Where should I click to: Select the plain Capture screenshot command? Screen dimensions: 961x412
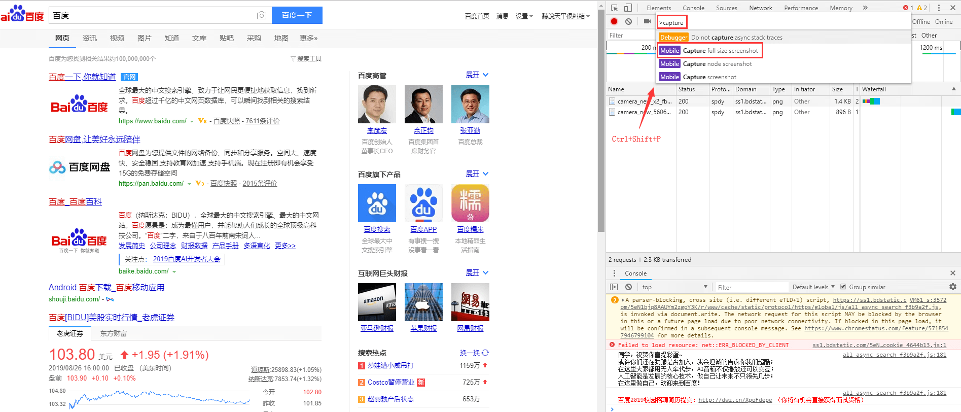tap(784, 77)
